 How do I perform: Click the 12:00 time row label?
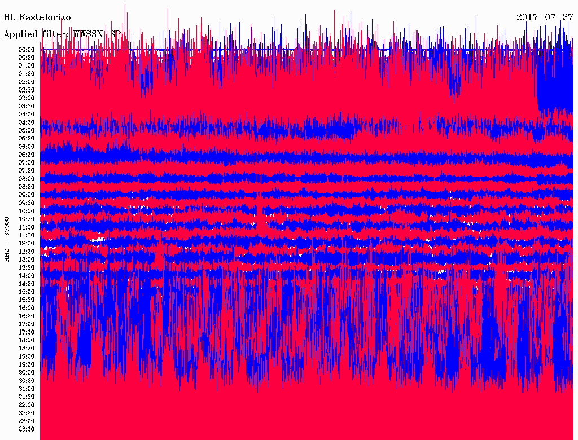tap(27, 243)
